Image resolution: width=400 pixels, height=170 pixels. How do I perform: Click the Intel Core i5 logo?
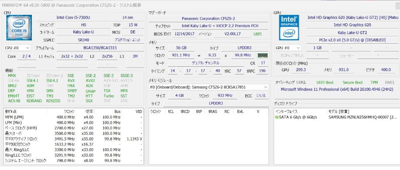19,27
